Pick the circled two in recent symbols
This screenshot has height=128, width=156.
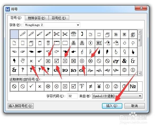click(116, 86)
